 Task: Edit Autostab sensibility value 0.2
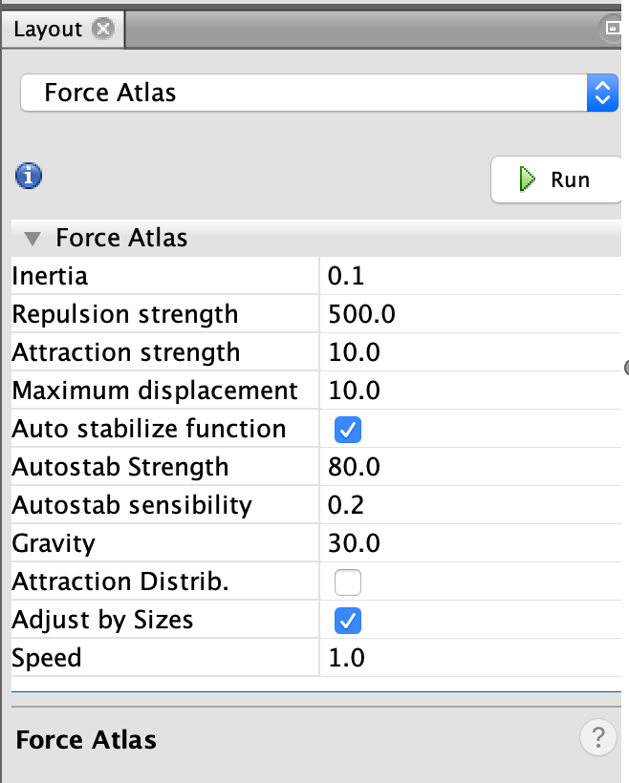coord(470,505)
